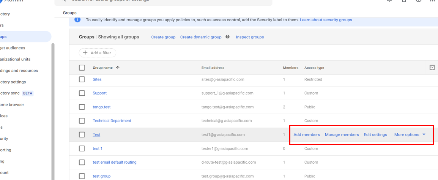Select Groups in the left sidebar

click(25, 36)
